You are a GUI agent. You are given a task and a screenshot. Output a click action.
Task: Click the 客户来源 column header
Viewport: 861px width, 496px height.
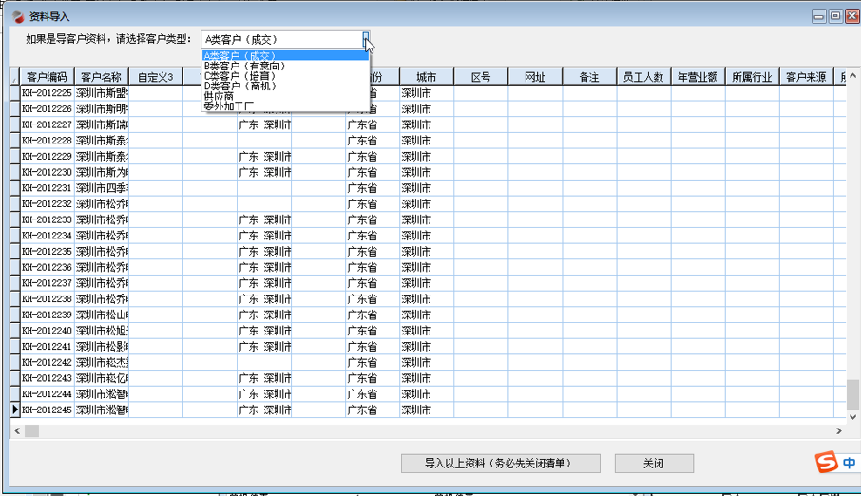click(806, 77)
